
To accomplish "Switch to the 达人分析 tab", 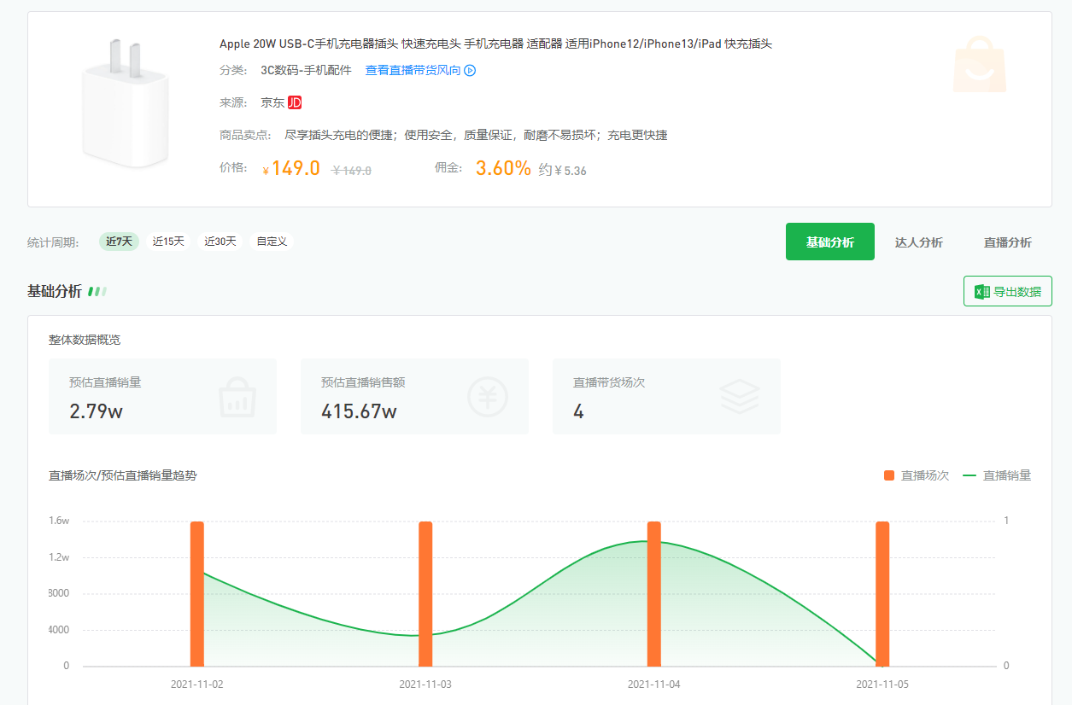I will (919, 242).
